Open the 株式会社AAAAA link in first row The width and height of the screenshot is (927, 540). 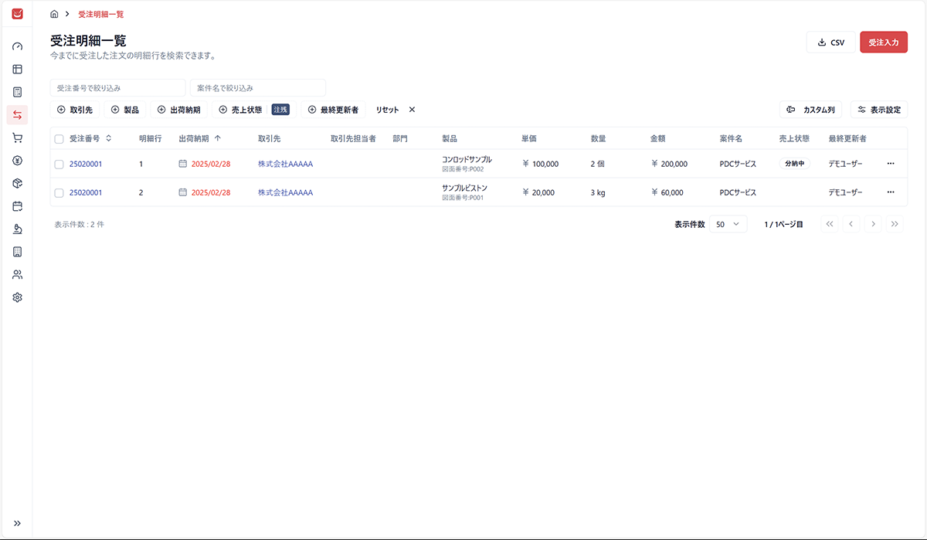(x=285, y=164)
